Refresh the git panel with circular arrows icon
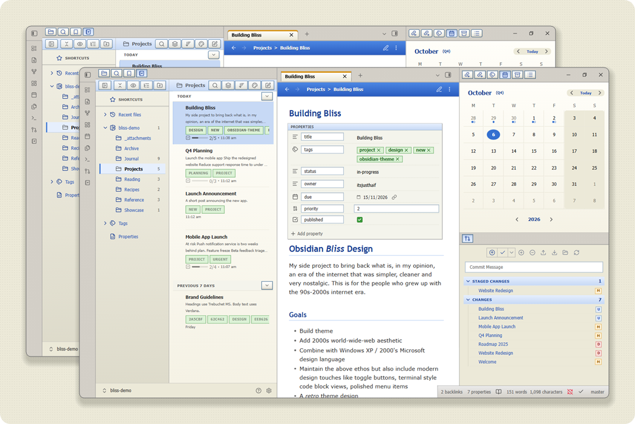The image size is (635, 424). 576,252
